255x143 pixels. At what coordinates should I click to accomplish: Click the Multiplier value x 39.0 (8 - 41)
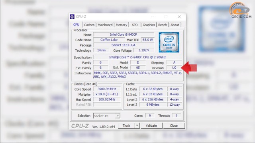click(x=107, y=94)
